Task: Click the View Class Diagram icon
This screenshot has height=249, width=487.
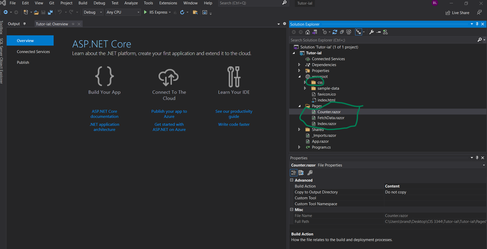Action: click(x=385, y=32)
